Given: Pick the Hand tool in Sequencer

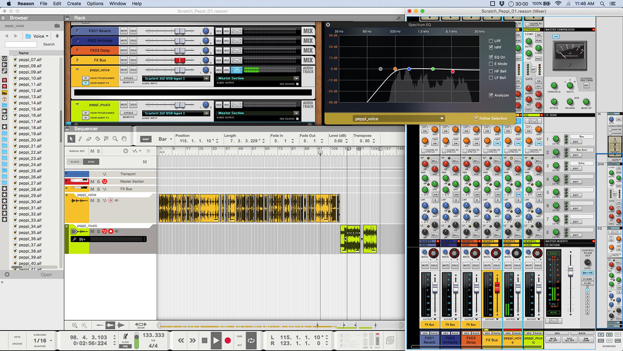Looking at the screenshot, I should point(124,139).
